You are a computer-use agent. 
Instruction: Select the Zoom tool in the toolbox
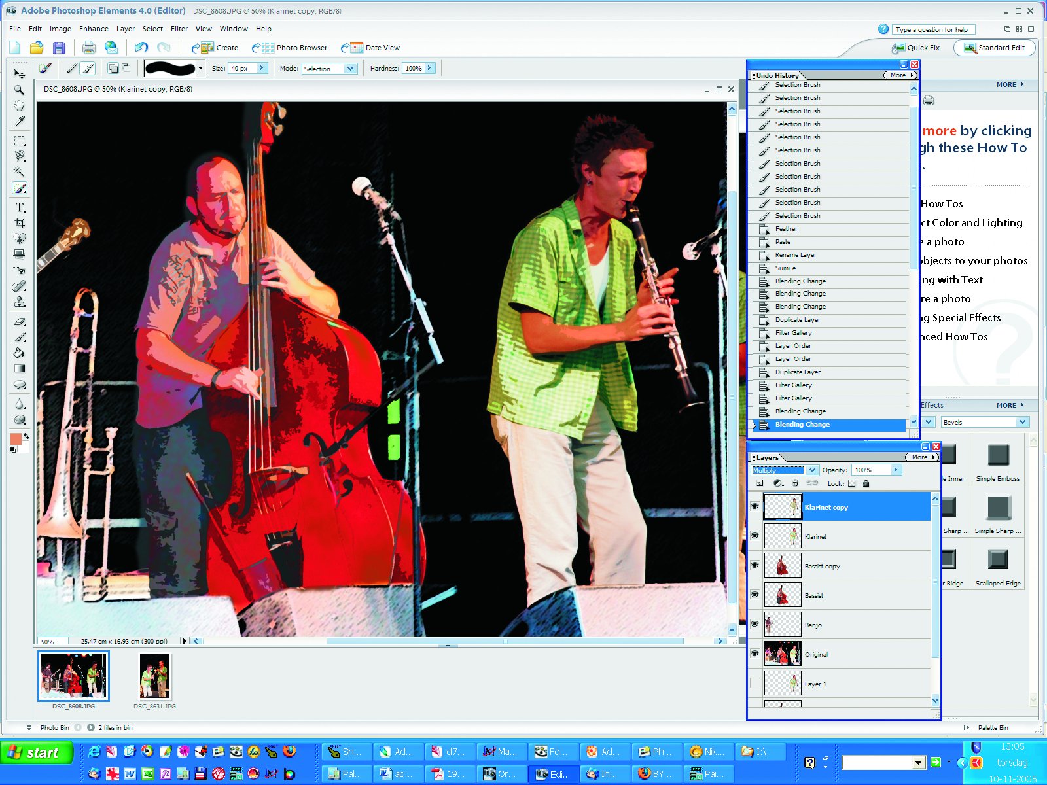20,90
